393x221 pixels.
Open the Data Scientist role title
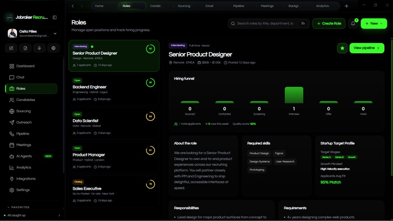(x=85, y=121)
